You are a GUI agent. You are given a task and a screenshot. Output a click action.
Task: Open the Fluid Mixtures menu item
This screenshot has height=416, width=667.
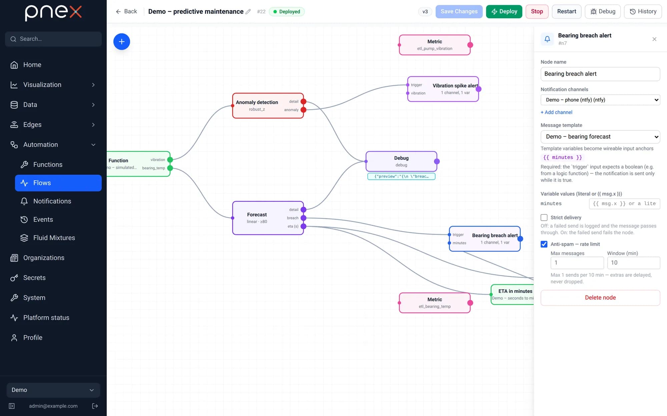tap(58, 238)
